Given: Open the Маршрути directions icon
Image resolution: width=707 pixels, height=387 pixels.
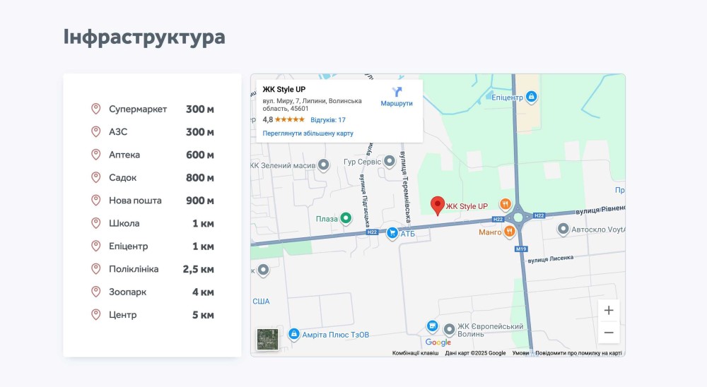Looking at the screenshot, I should 397,93.
